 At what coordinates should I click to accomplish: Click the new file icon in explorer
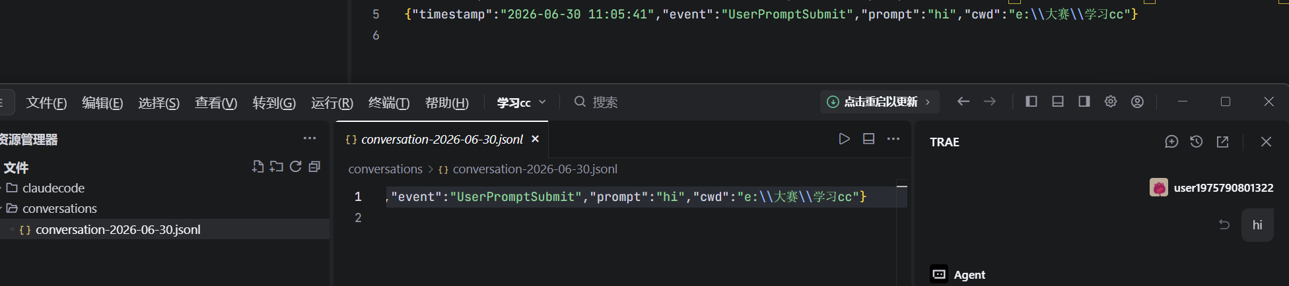click(258, 167)
